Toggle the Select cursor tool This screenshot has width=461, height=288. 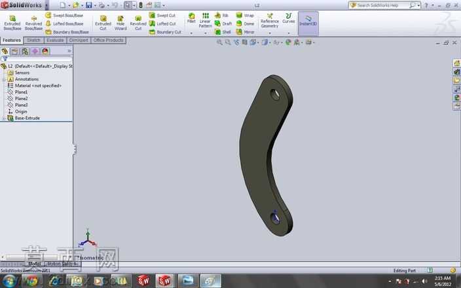[128, 5]
